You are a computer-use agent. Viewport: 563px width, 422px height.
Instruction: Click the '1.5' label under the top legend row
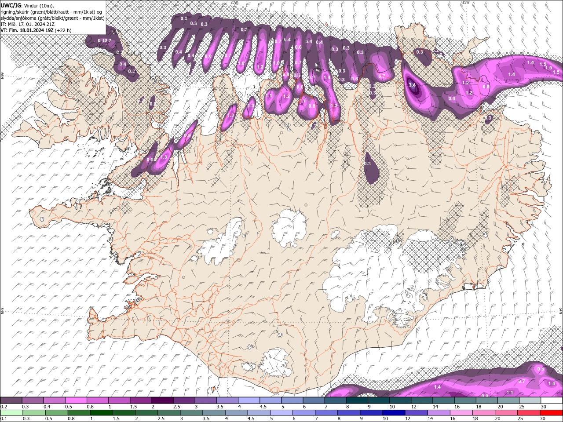point(133,407)
